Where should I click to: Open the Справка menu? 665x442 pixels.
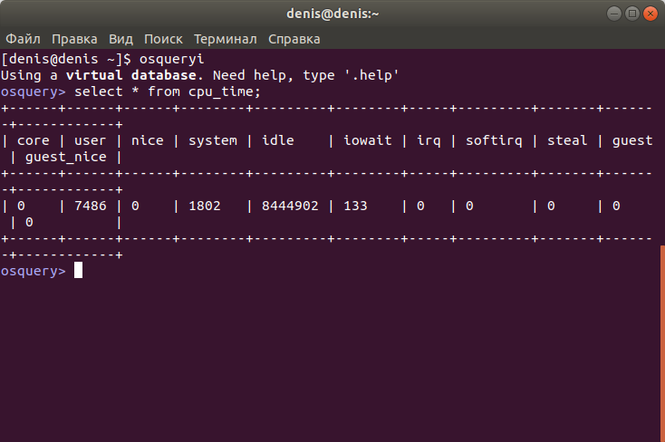click(294, 39)
